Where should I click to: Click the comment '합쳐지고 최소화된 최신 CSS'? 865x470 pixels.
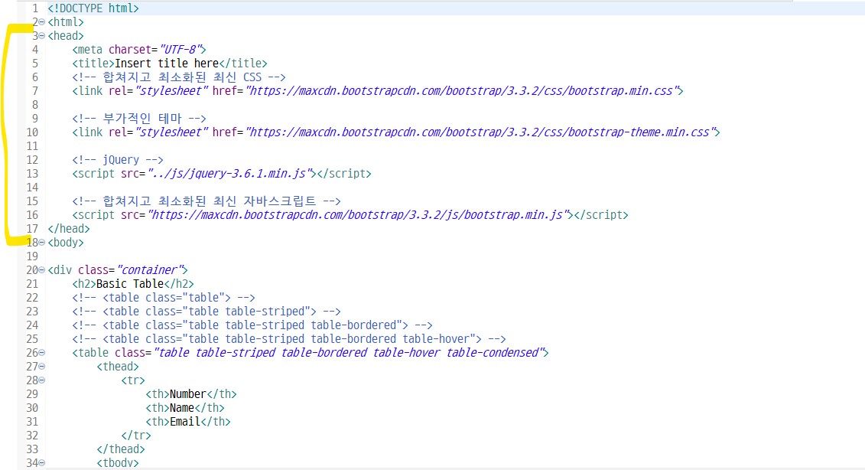coord(179,77)
